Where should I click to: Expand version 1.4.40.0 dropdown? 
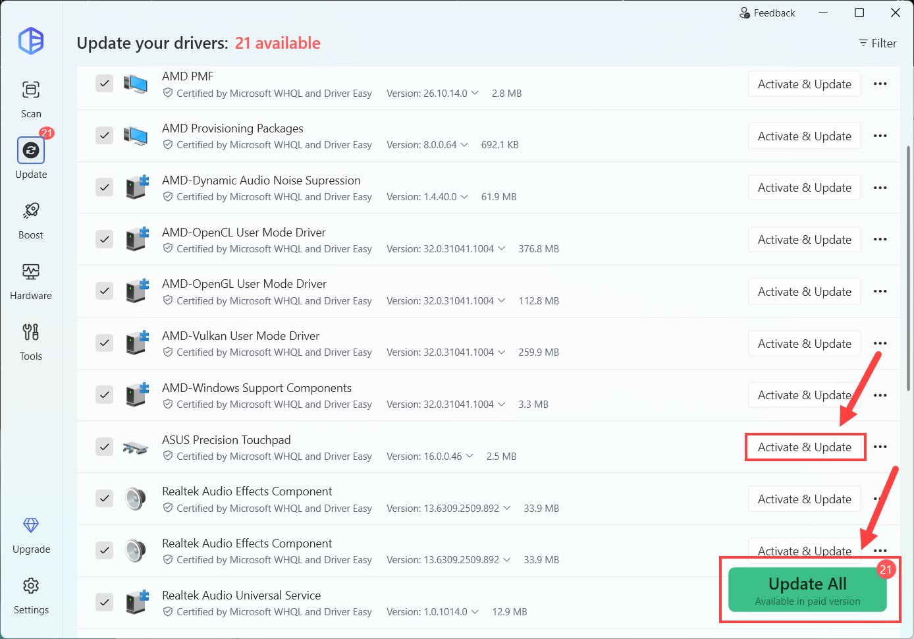click(464, 196)
